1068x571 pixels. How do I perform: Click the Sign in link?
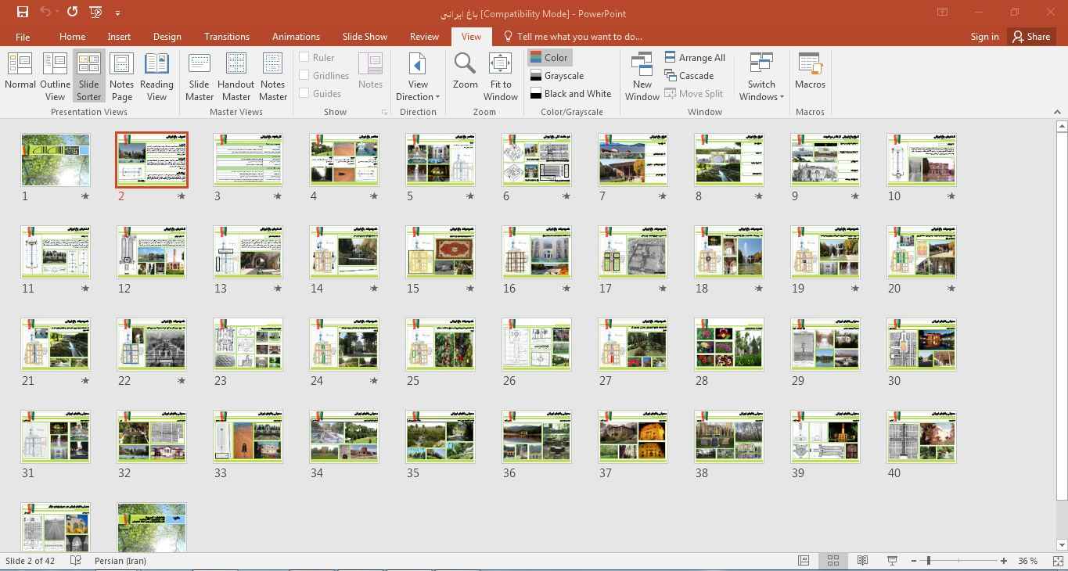pyautogui.click(x=983, y=37)
